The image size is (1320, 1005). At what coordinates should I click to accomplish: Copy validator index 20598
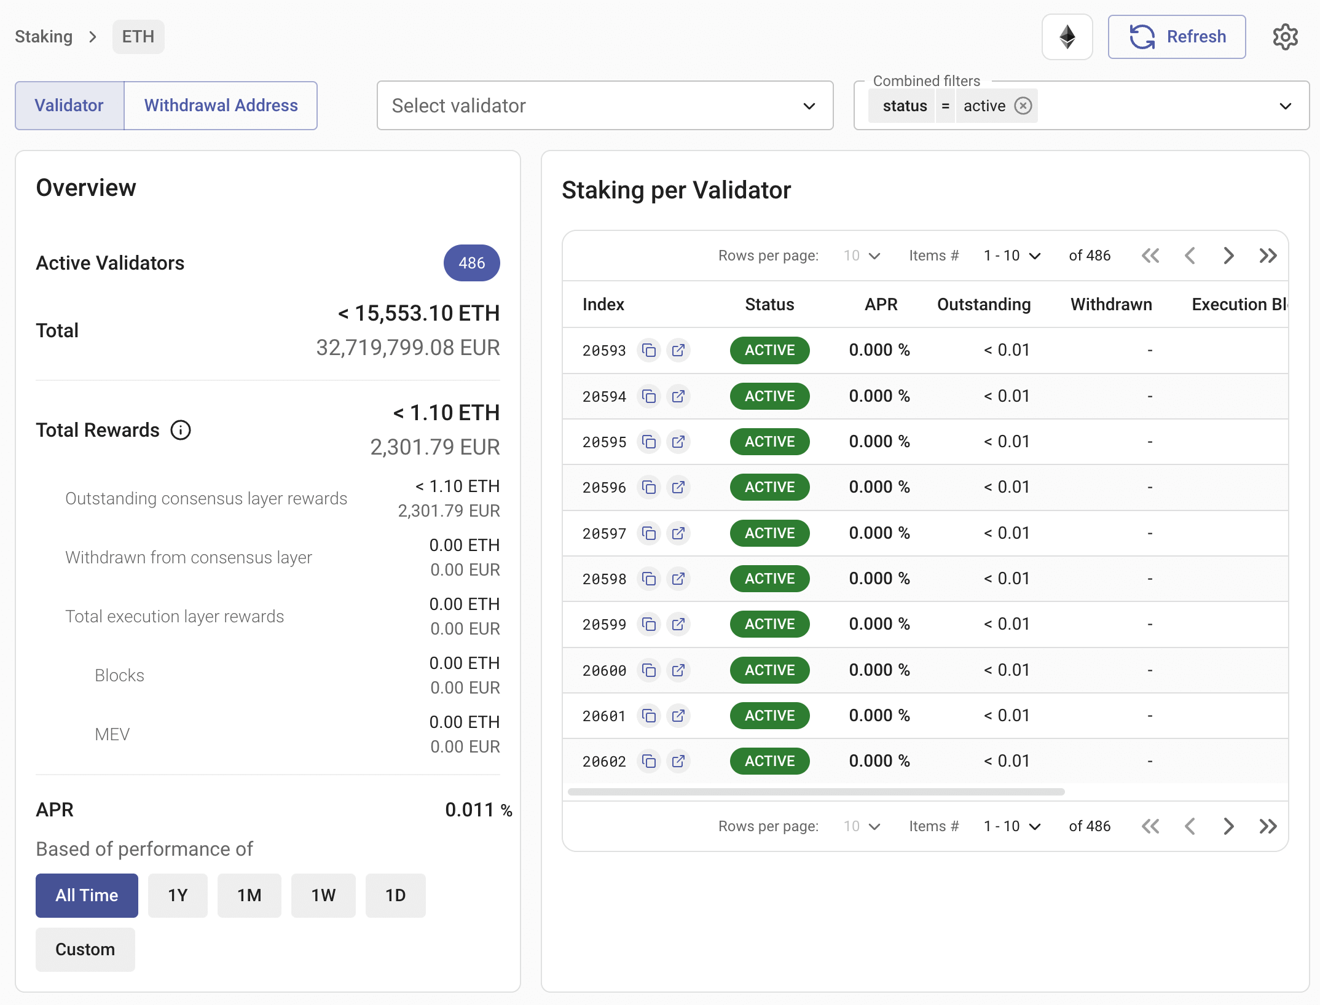[x=648, y=579]
